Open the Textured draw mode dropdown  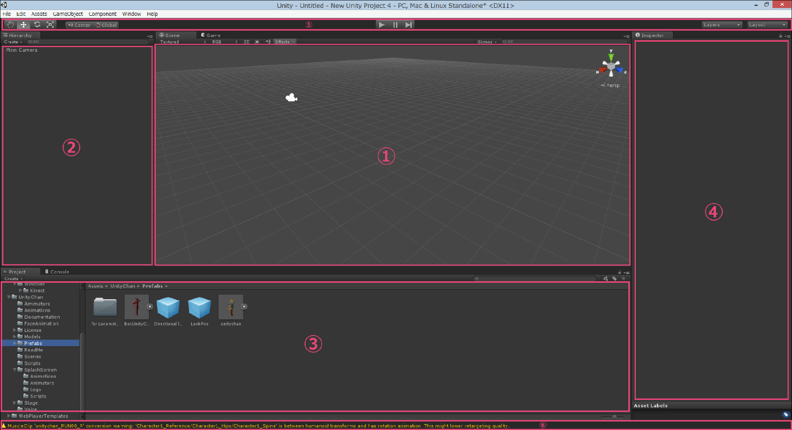tap(183, 42)
